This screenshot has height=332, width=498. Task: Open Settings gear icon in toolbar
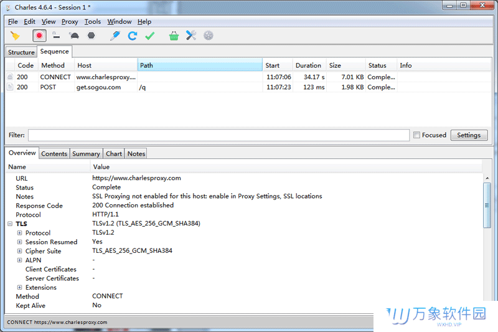click(209, 36)
